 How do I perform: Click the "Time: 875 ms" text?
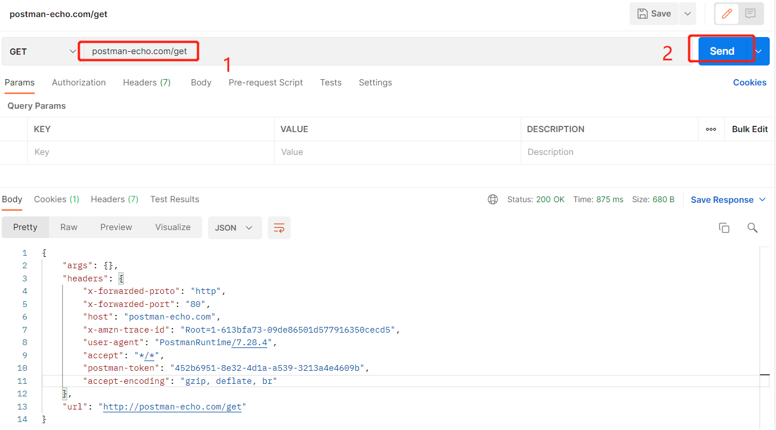[x=598, y=199]
